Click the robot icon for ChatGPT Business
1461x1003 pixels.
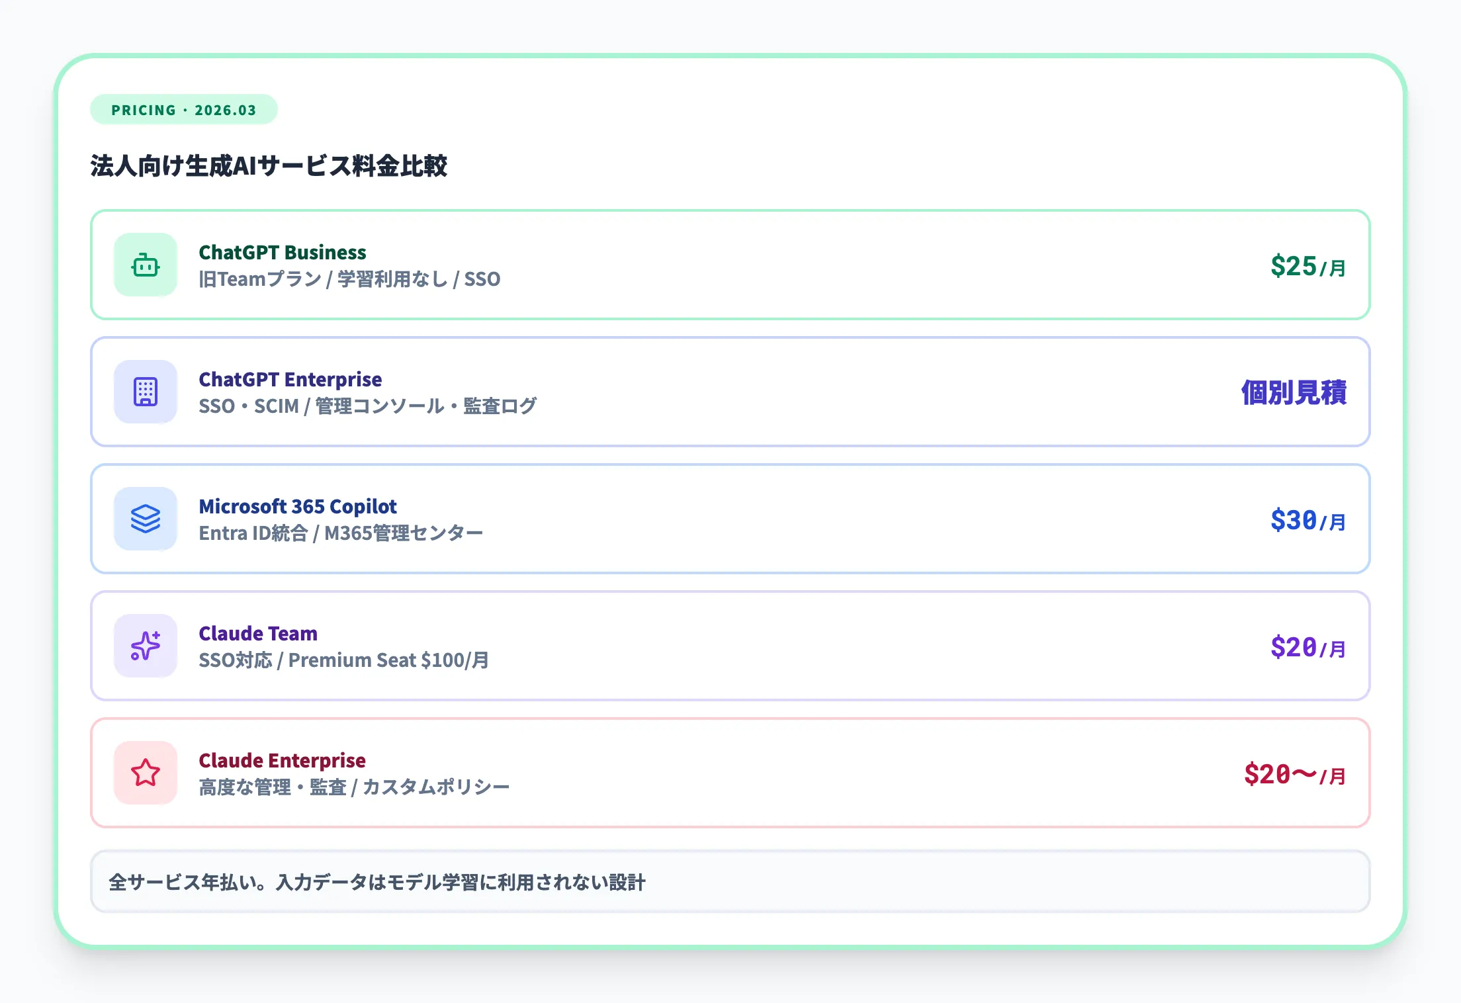146,265
